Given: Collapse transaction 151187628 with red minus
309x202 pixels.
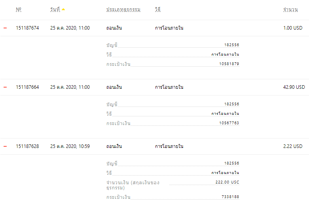Looking at the screenshot, I should 5,146.
